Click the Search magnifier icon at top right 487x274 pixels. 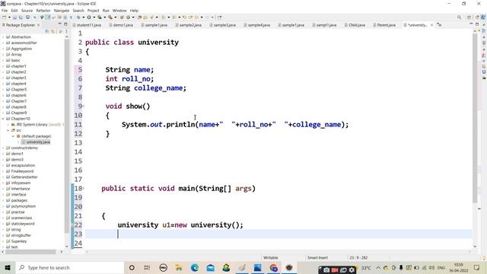pos(459,18)
